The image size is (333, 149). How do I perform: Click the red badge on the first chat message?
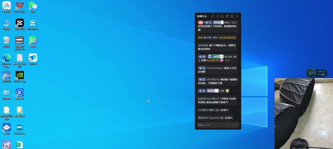[201, 22]
